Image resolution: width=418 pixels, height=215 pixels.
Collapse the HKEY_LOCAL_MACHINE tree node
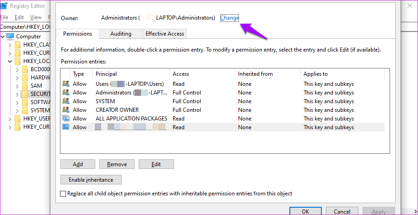10,61
